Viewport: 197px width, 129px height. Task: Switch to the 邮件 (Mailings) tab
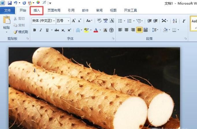(85, 10)
